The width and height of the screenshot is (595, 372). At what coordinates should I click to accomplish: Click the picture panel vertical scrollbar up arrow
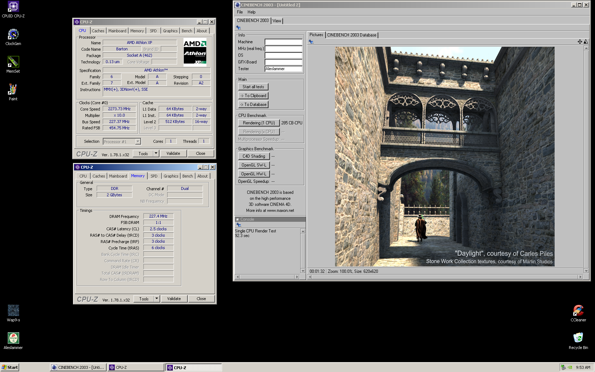tap(586, 48)
